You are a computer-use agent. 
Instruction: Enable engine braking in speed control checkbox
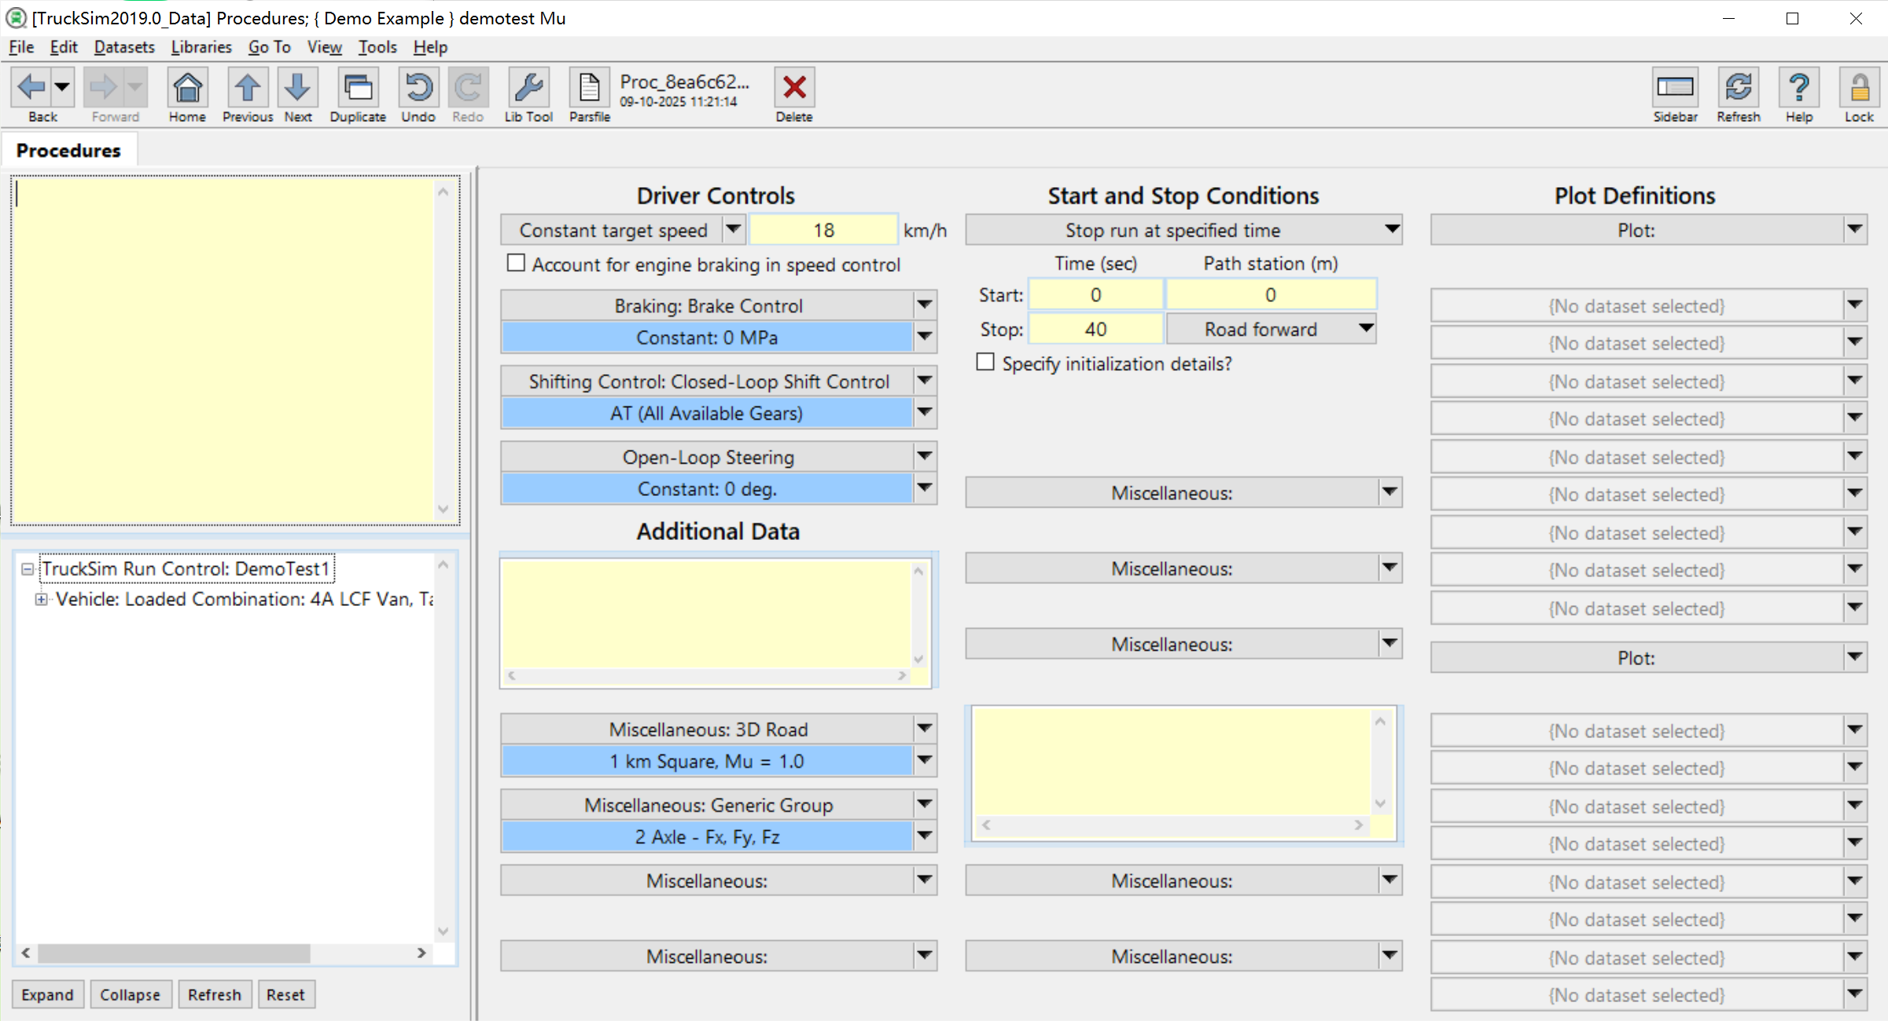coord(516,263)
